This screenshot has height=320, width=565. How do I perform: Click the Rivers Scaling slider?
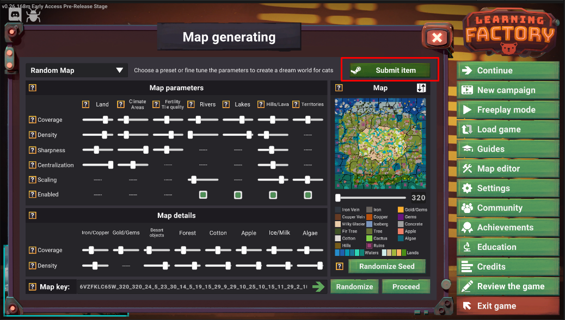click(x=203, y=180)
